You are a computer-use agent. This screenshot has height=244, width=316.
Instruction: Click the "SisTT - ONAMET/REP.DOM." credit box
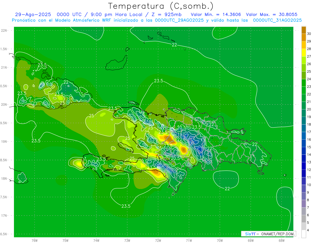pyautogui.click(x=269, y=234)
